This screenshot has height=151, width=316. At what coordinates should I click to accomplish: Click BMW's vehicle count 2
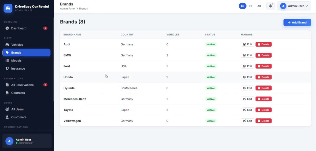coord(167,55)
